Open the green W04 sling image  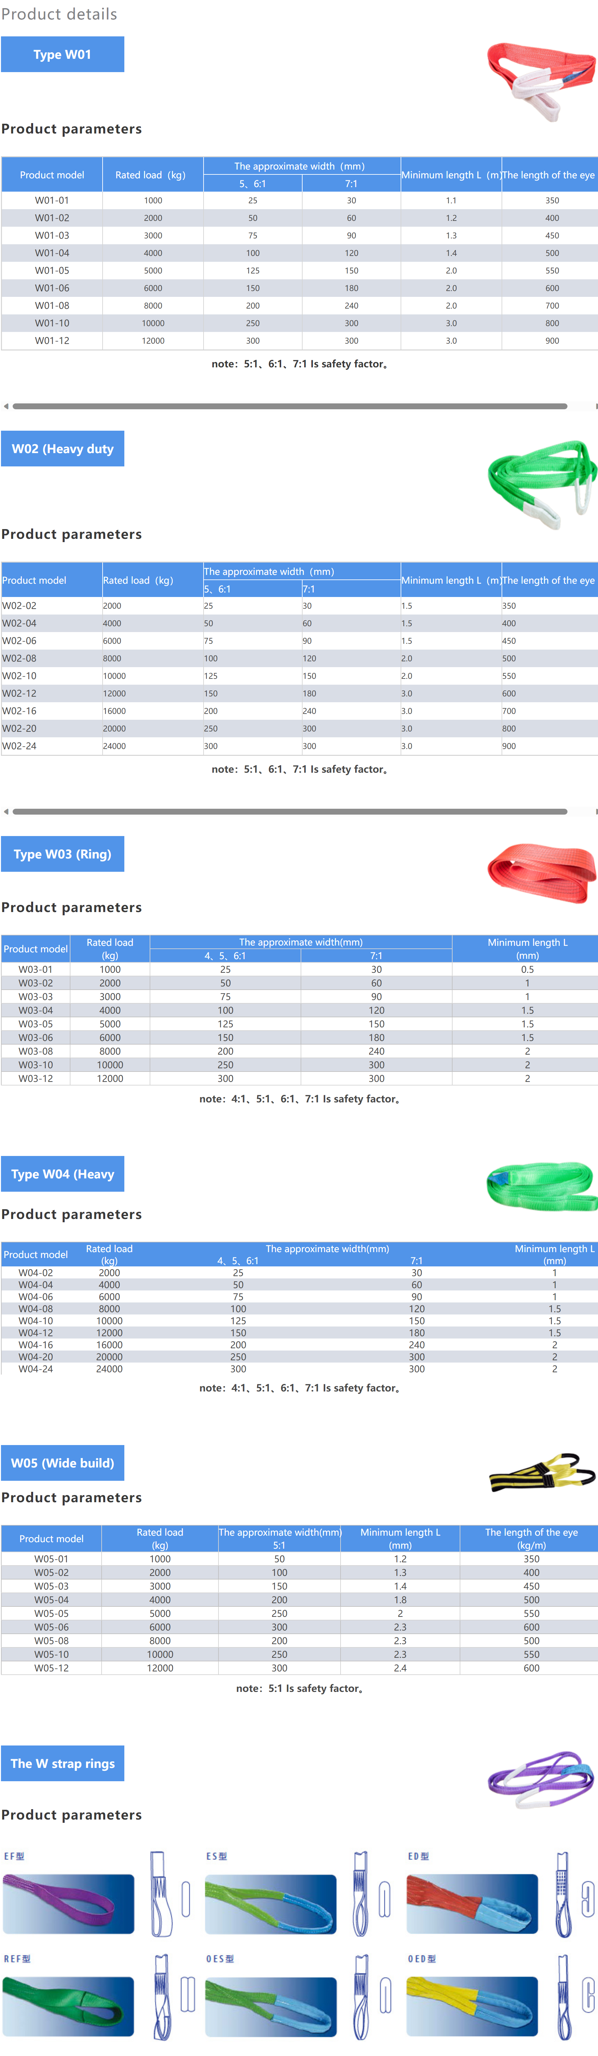click(x=542, y=1186)
